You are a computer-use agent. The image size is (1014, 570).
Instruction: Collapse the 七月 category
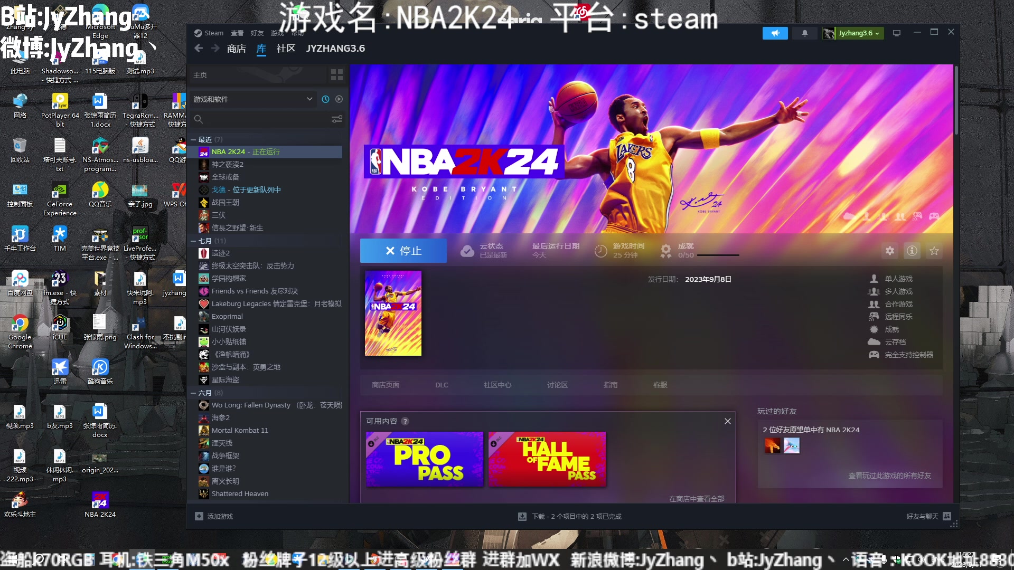pyautogui.click(x=193, y=241)
